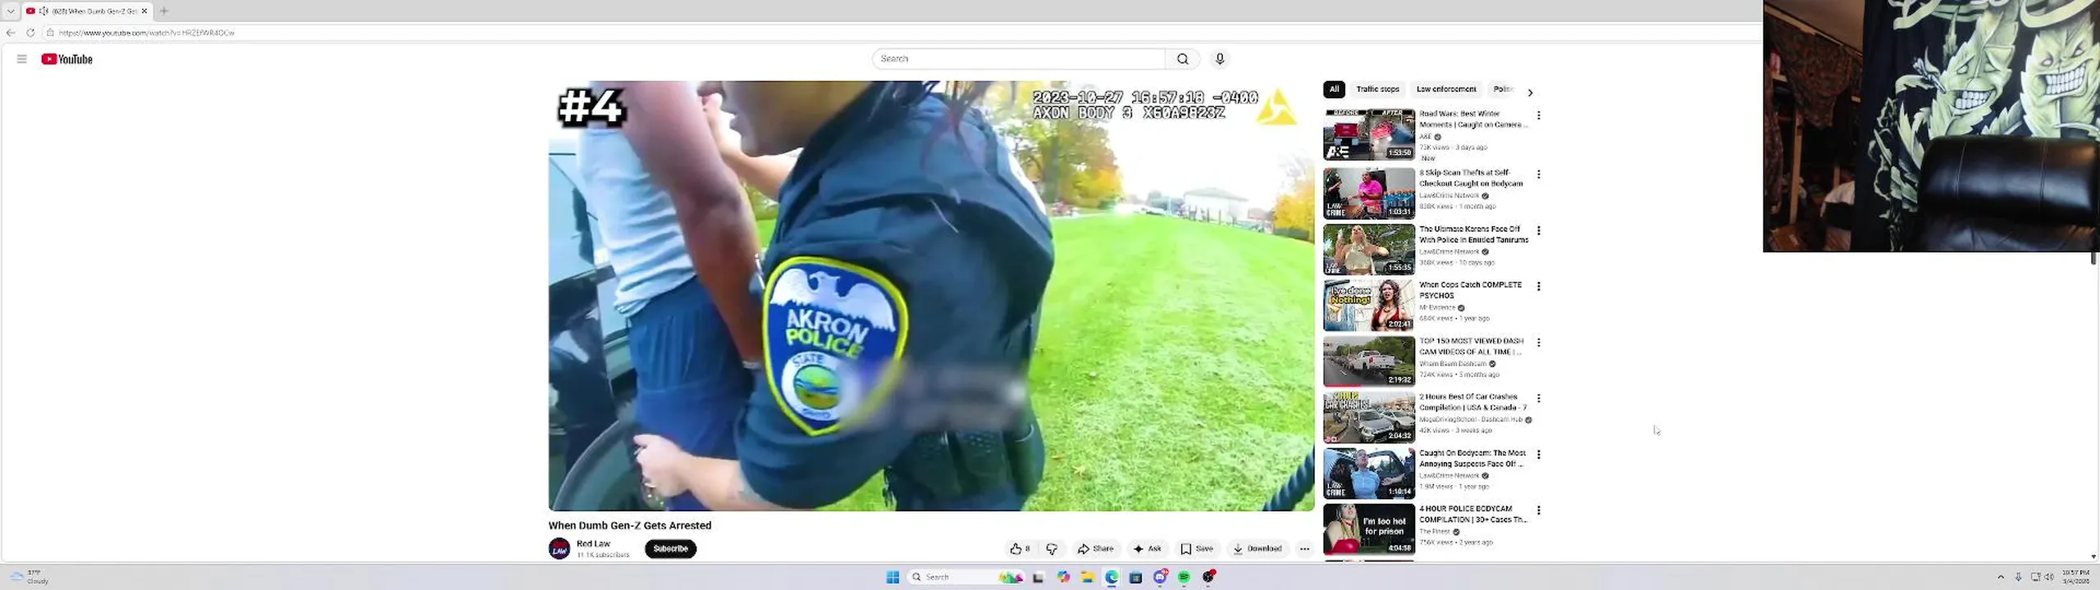Viewport: 2100px width, 590px height.
Task: Open the Red Law channel name link
Action: coord(593,544)
